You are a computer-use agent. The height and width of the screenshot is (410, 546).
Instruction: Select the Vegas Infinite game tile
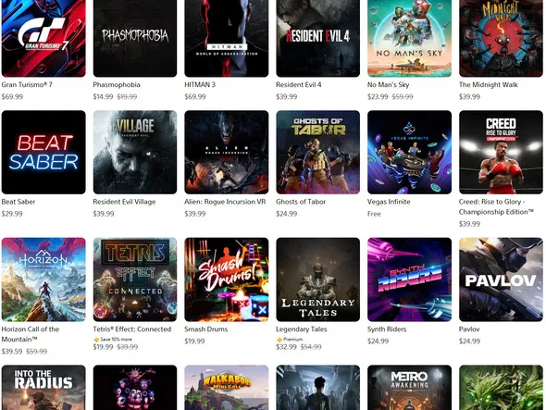(x=409, y=152)
